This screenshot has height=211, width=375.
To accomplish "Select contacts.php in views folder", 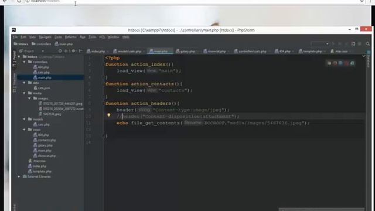I will (45, 140).
